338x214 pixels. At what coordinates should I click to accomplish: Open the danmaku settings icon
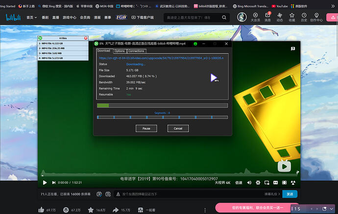tap(108, 194)
